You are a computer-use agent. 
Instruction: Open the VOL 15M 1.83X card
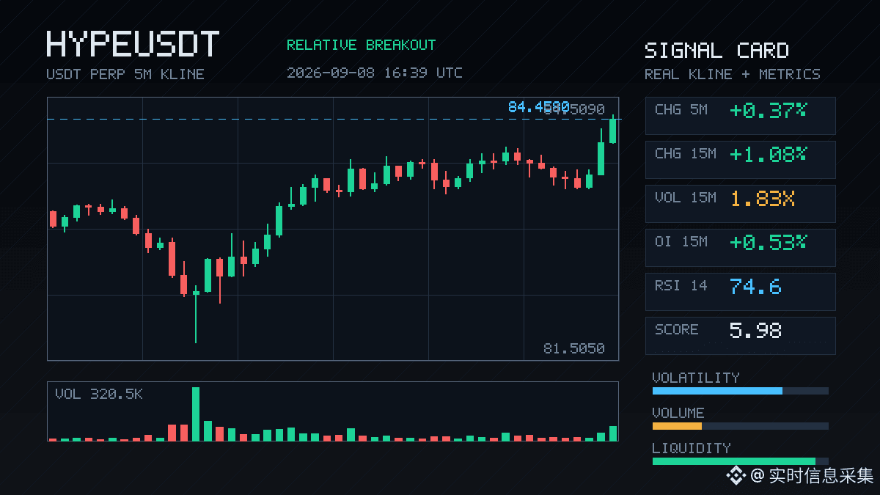point(740,203)
